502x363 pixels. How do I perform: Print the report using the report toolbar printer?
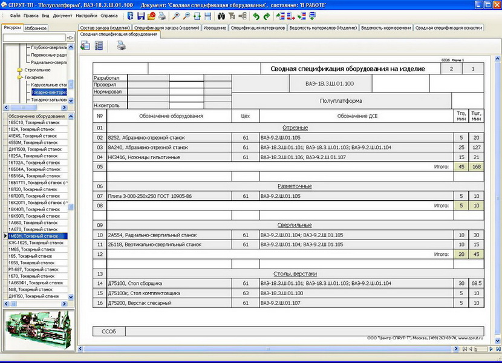(122, 45)
